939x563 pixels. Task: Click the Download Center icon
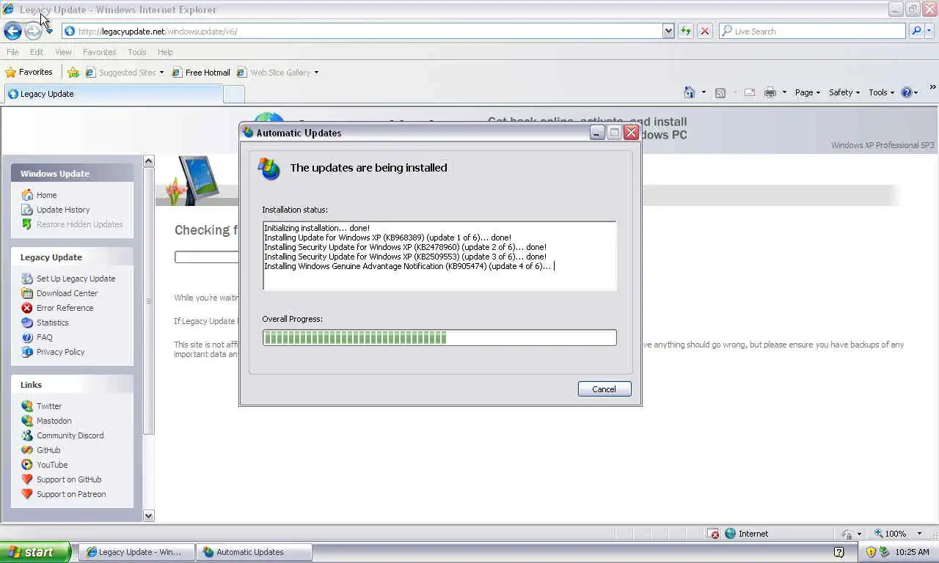[27, 293]
